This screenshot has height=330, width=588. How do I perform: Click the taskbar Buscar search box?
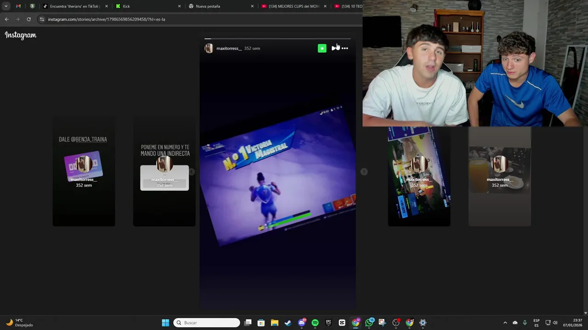click(207, 323)
